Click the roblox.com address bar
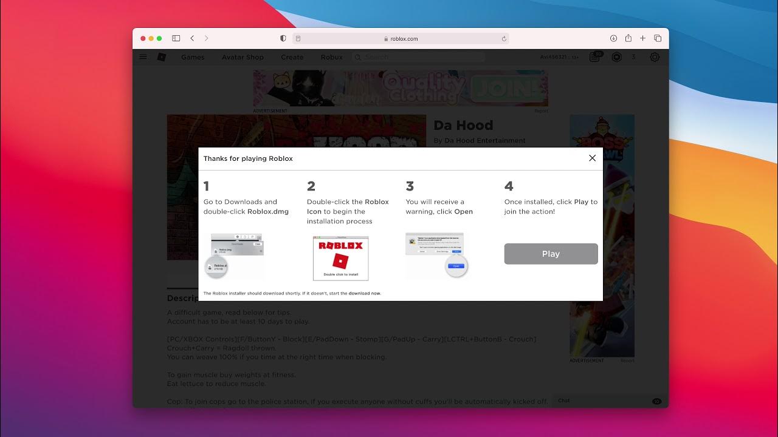Viewport: 778px width, 437px height. (x=401, y=38)
